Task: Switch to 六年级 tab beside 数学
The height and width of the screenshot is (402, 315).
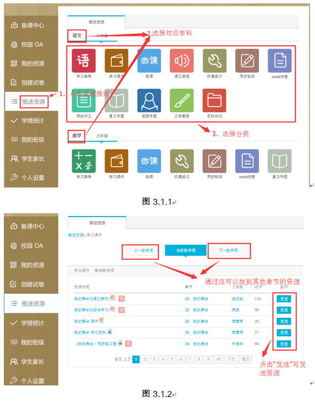Action: pos(102,136)
